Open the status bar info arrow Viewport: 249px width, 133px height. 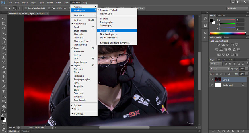click(53, 128)
